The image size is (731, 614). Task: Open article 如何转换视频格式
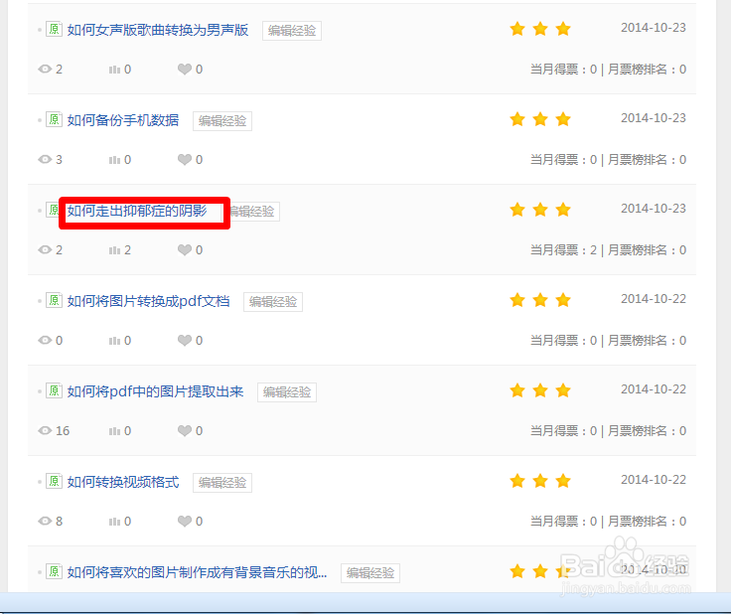click(x=122, y=483)
